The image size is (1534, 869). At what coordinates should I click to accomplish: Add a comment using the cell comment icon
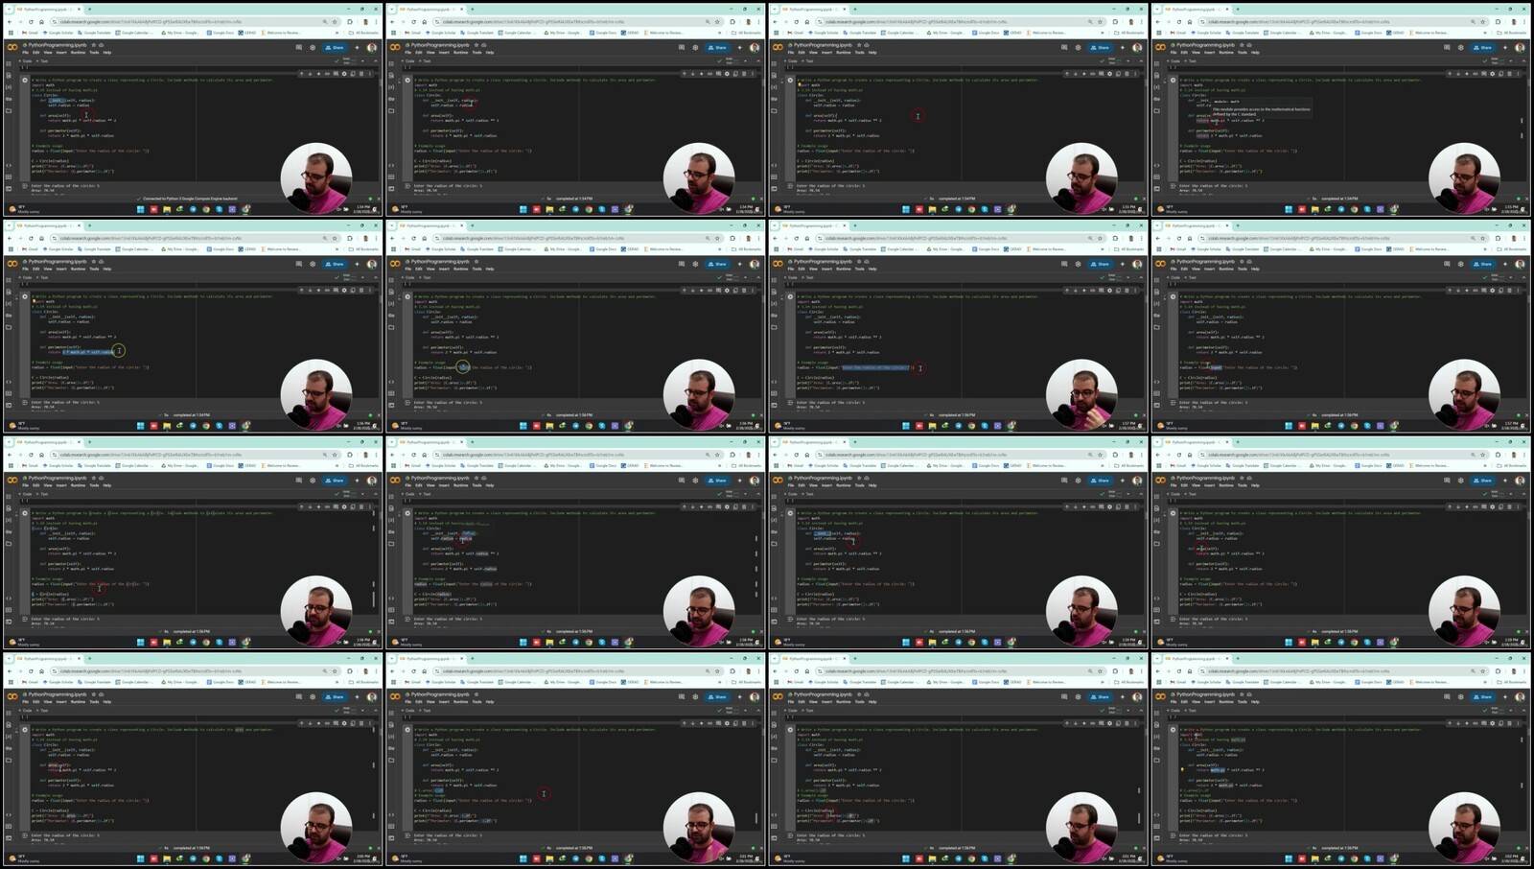(x=327, y=74)
